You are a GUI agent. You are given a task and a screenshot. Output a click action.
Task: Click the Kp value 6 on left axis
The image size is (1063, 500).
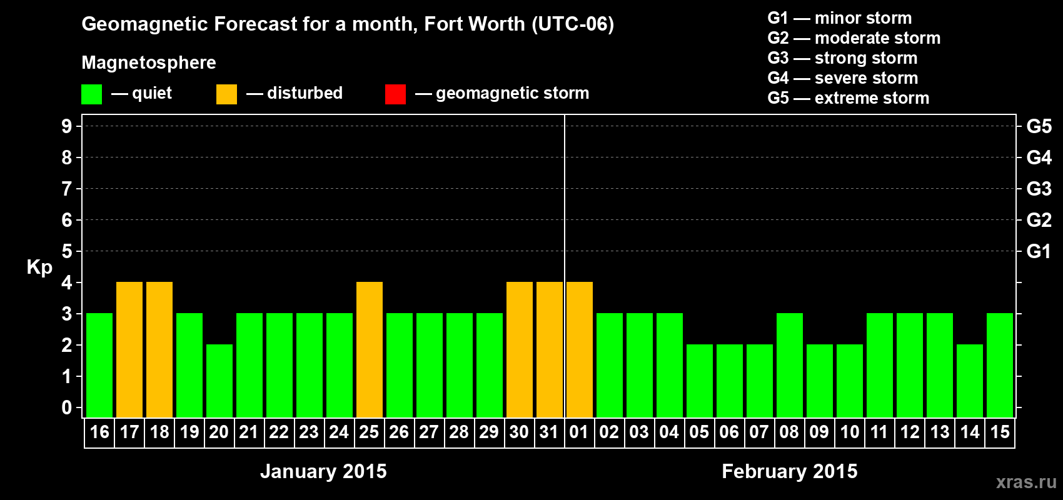point(67,220)
